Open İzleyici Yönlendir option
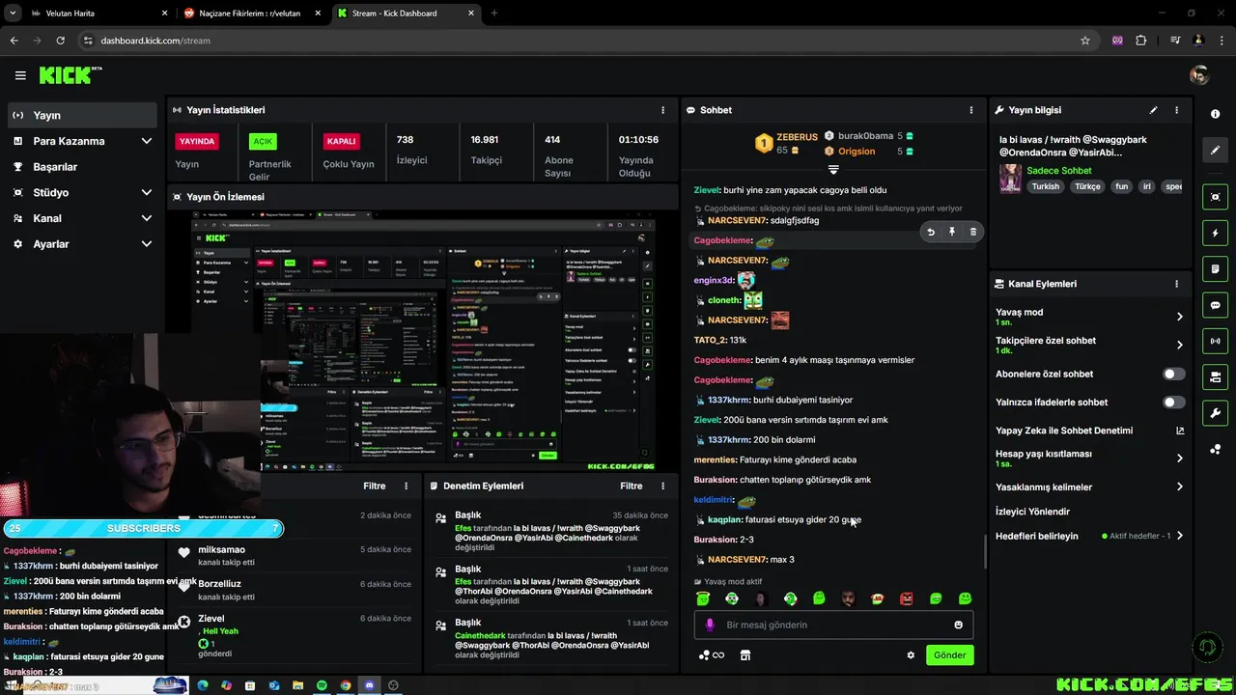The width and height of the screenshot is (1236, 695). coord(1032,512)
